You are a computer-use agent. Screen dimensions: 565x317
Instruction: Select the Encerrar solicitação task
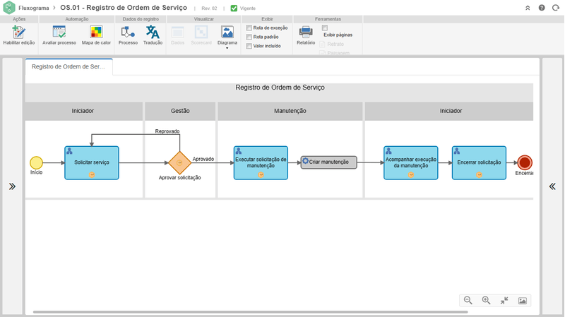pyautogui.click(x=480, y=163)
